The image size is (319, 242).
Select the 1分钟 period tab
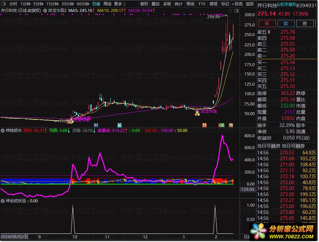tap(25, 4)
